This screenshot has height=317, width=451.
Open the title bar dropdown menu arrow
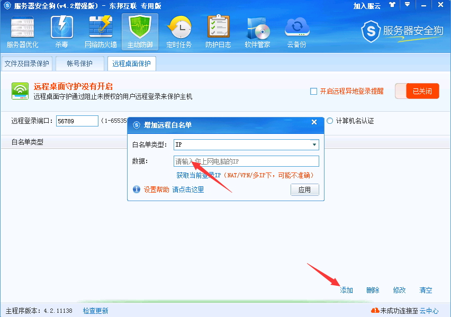(x=407, y=5)
